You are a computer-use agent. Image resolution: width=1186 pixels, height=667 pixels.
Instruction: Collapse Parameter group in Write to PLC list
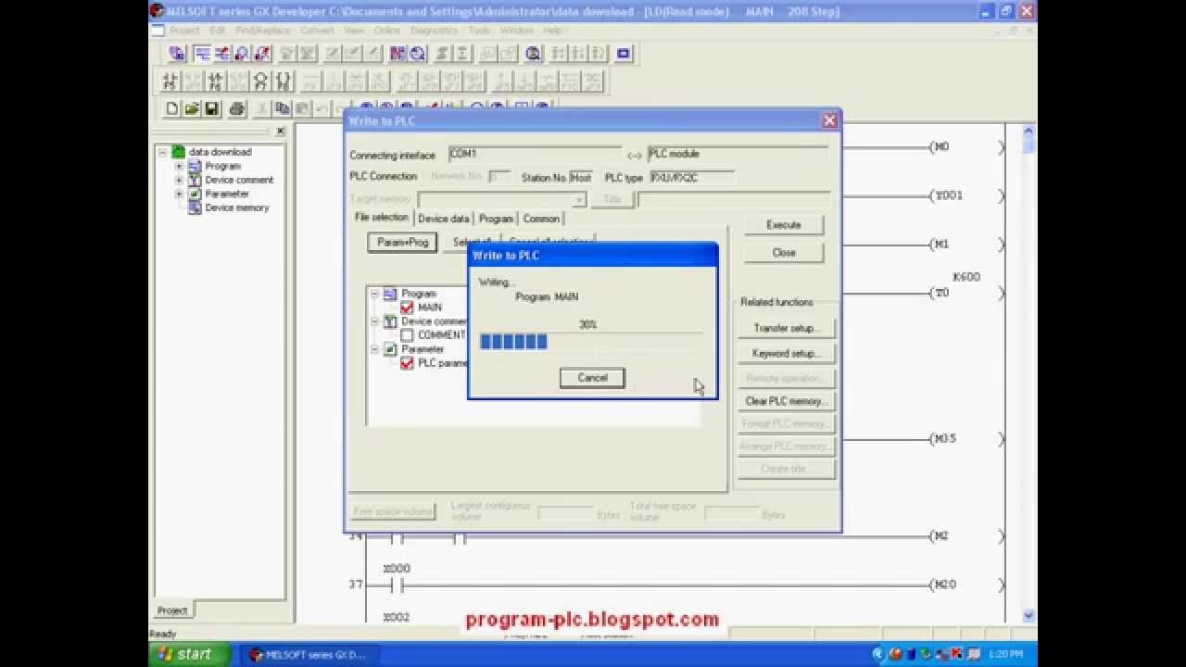click(374, 349)
